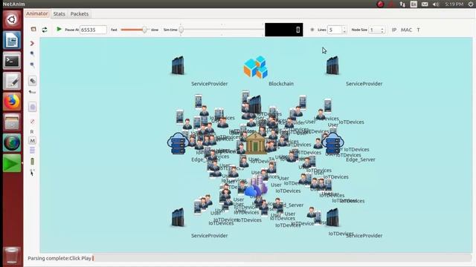Click the red crossed-circle sidebar icon

pyautogui.click(x=32, y=122)
